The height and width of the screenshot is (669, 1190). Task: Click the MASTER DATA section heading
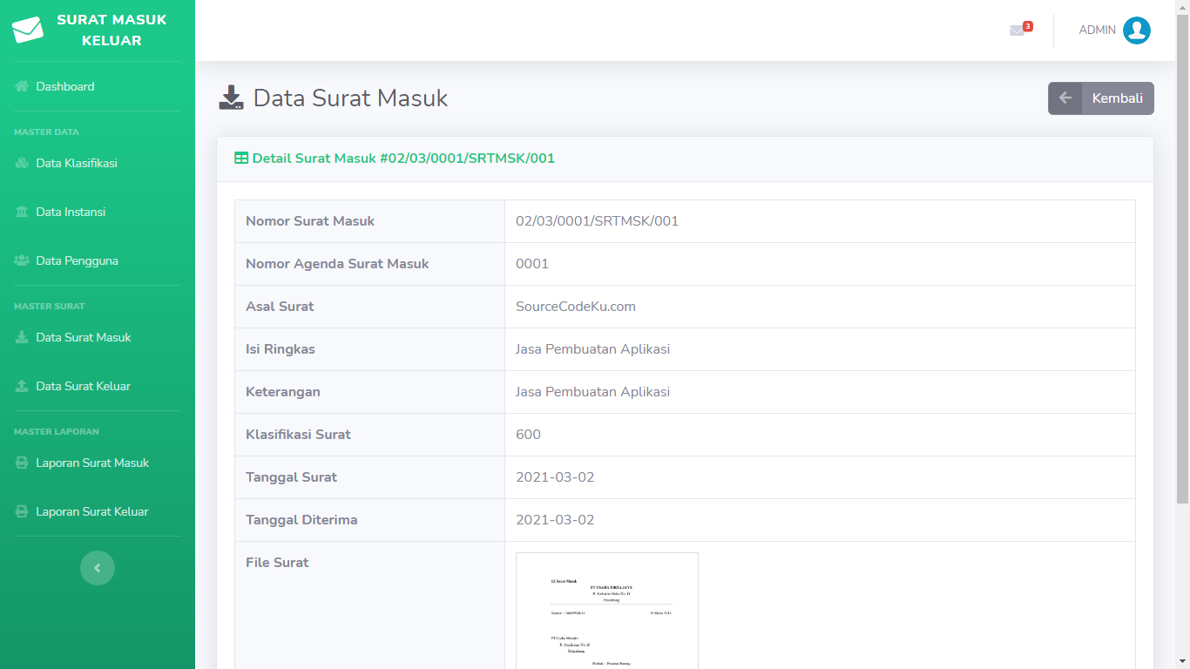pos(46,132)
